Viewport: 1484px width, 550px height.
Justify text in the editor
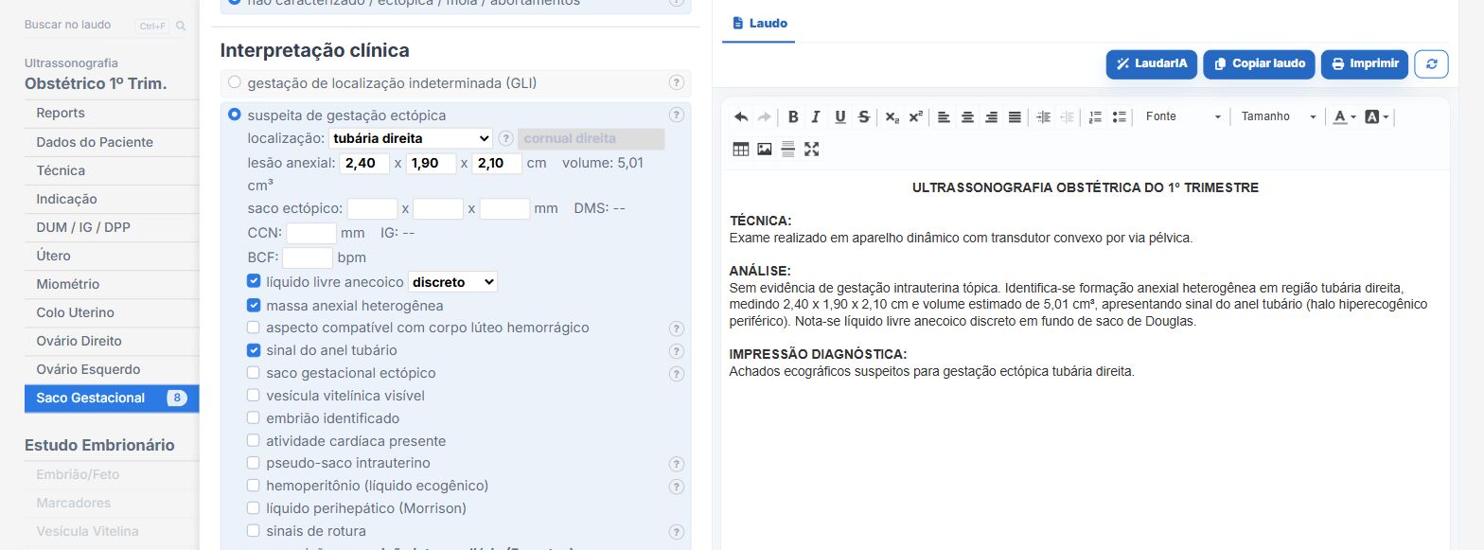tap(1015, 116)
